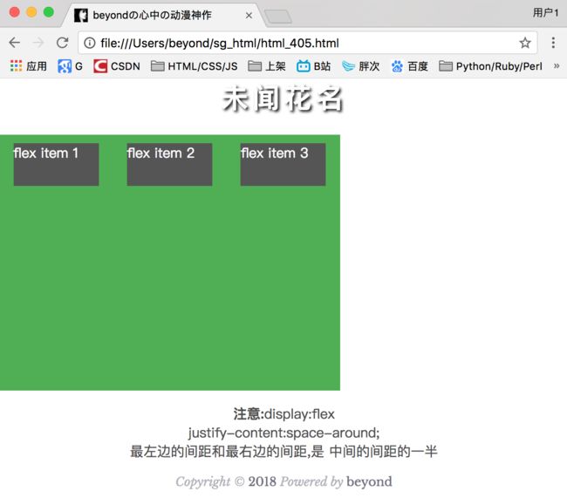Click the page info icon in address bar
Viewport: 567px width, 498px height.
point(89,43)
